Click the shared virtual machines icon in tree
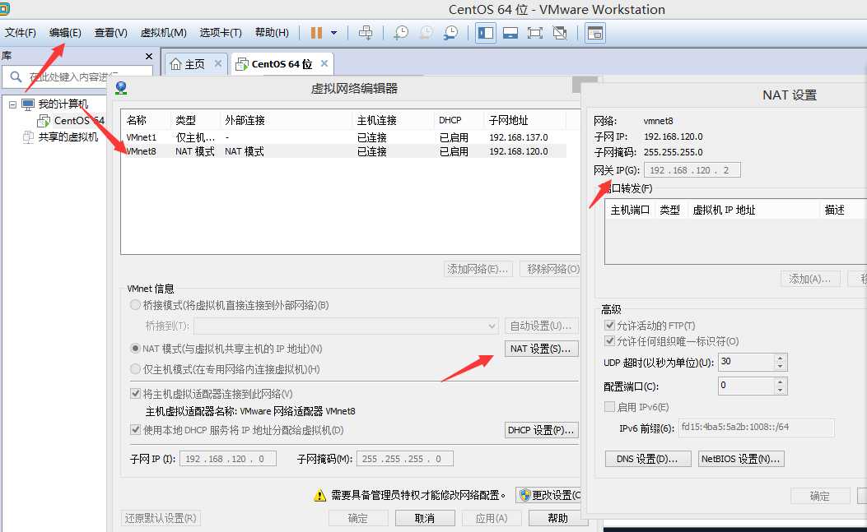The width and height of the screenshot is (867, 532). [28, 137]
